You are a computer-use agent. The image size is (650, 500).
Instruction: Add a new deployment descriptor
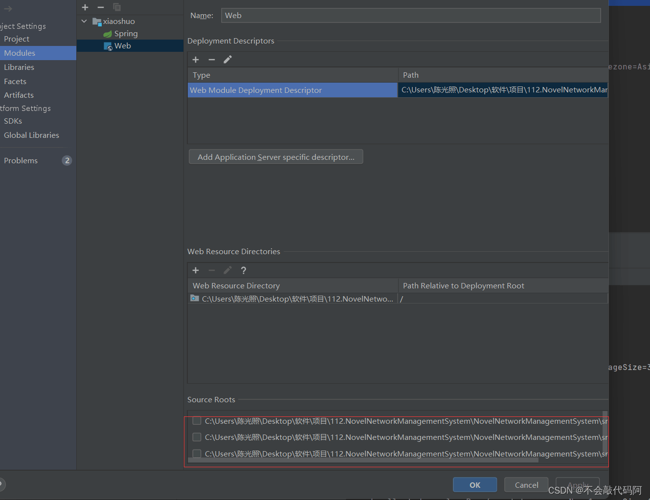click(196, 60)
